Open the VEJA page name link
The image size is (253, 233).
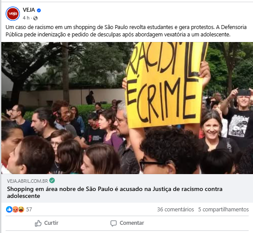(29, 10)
